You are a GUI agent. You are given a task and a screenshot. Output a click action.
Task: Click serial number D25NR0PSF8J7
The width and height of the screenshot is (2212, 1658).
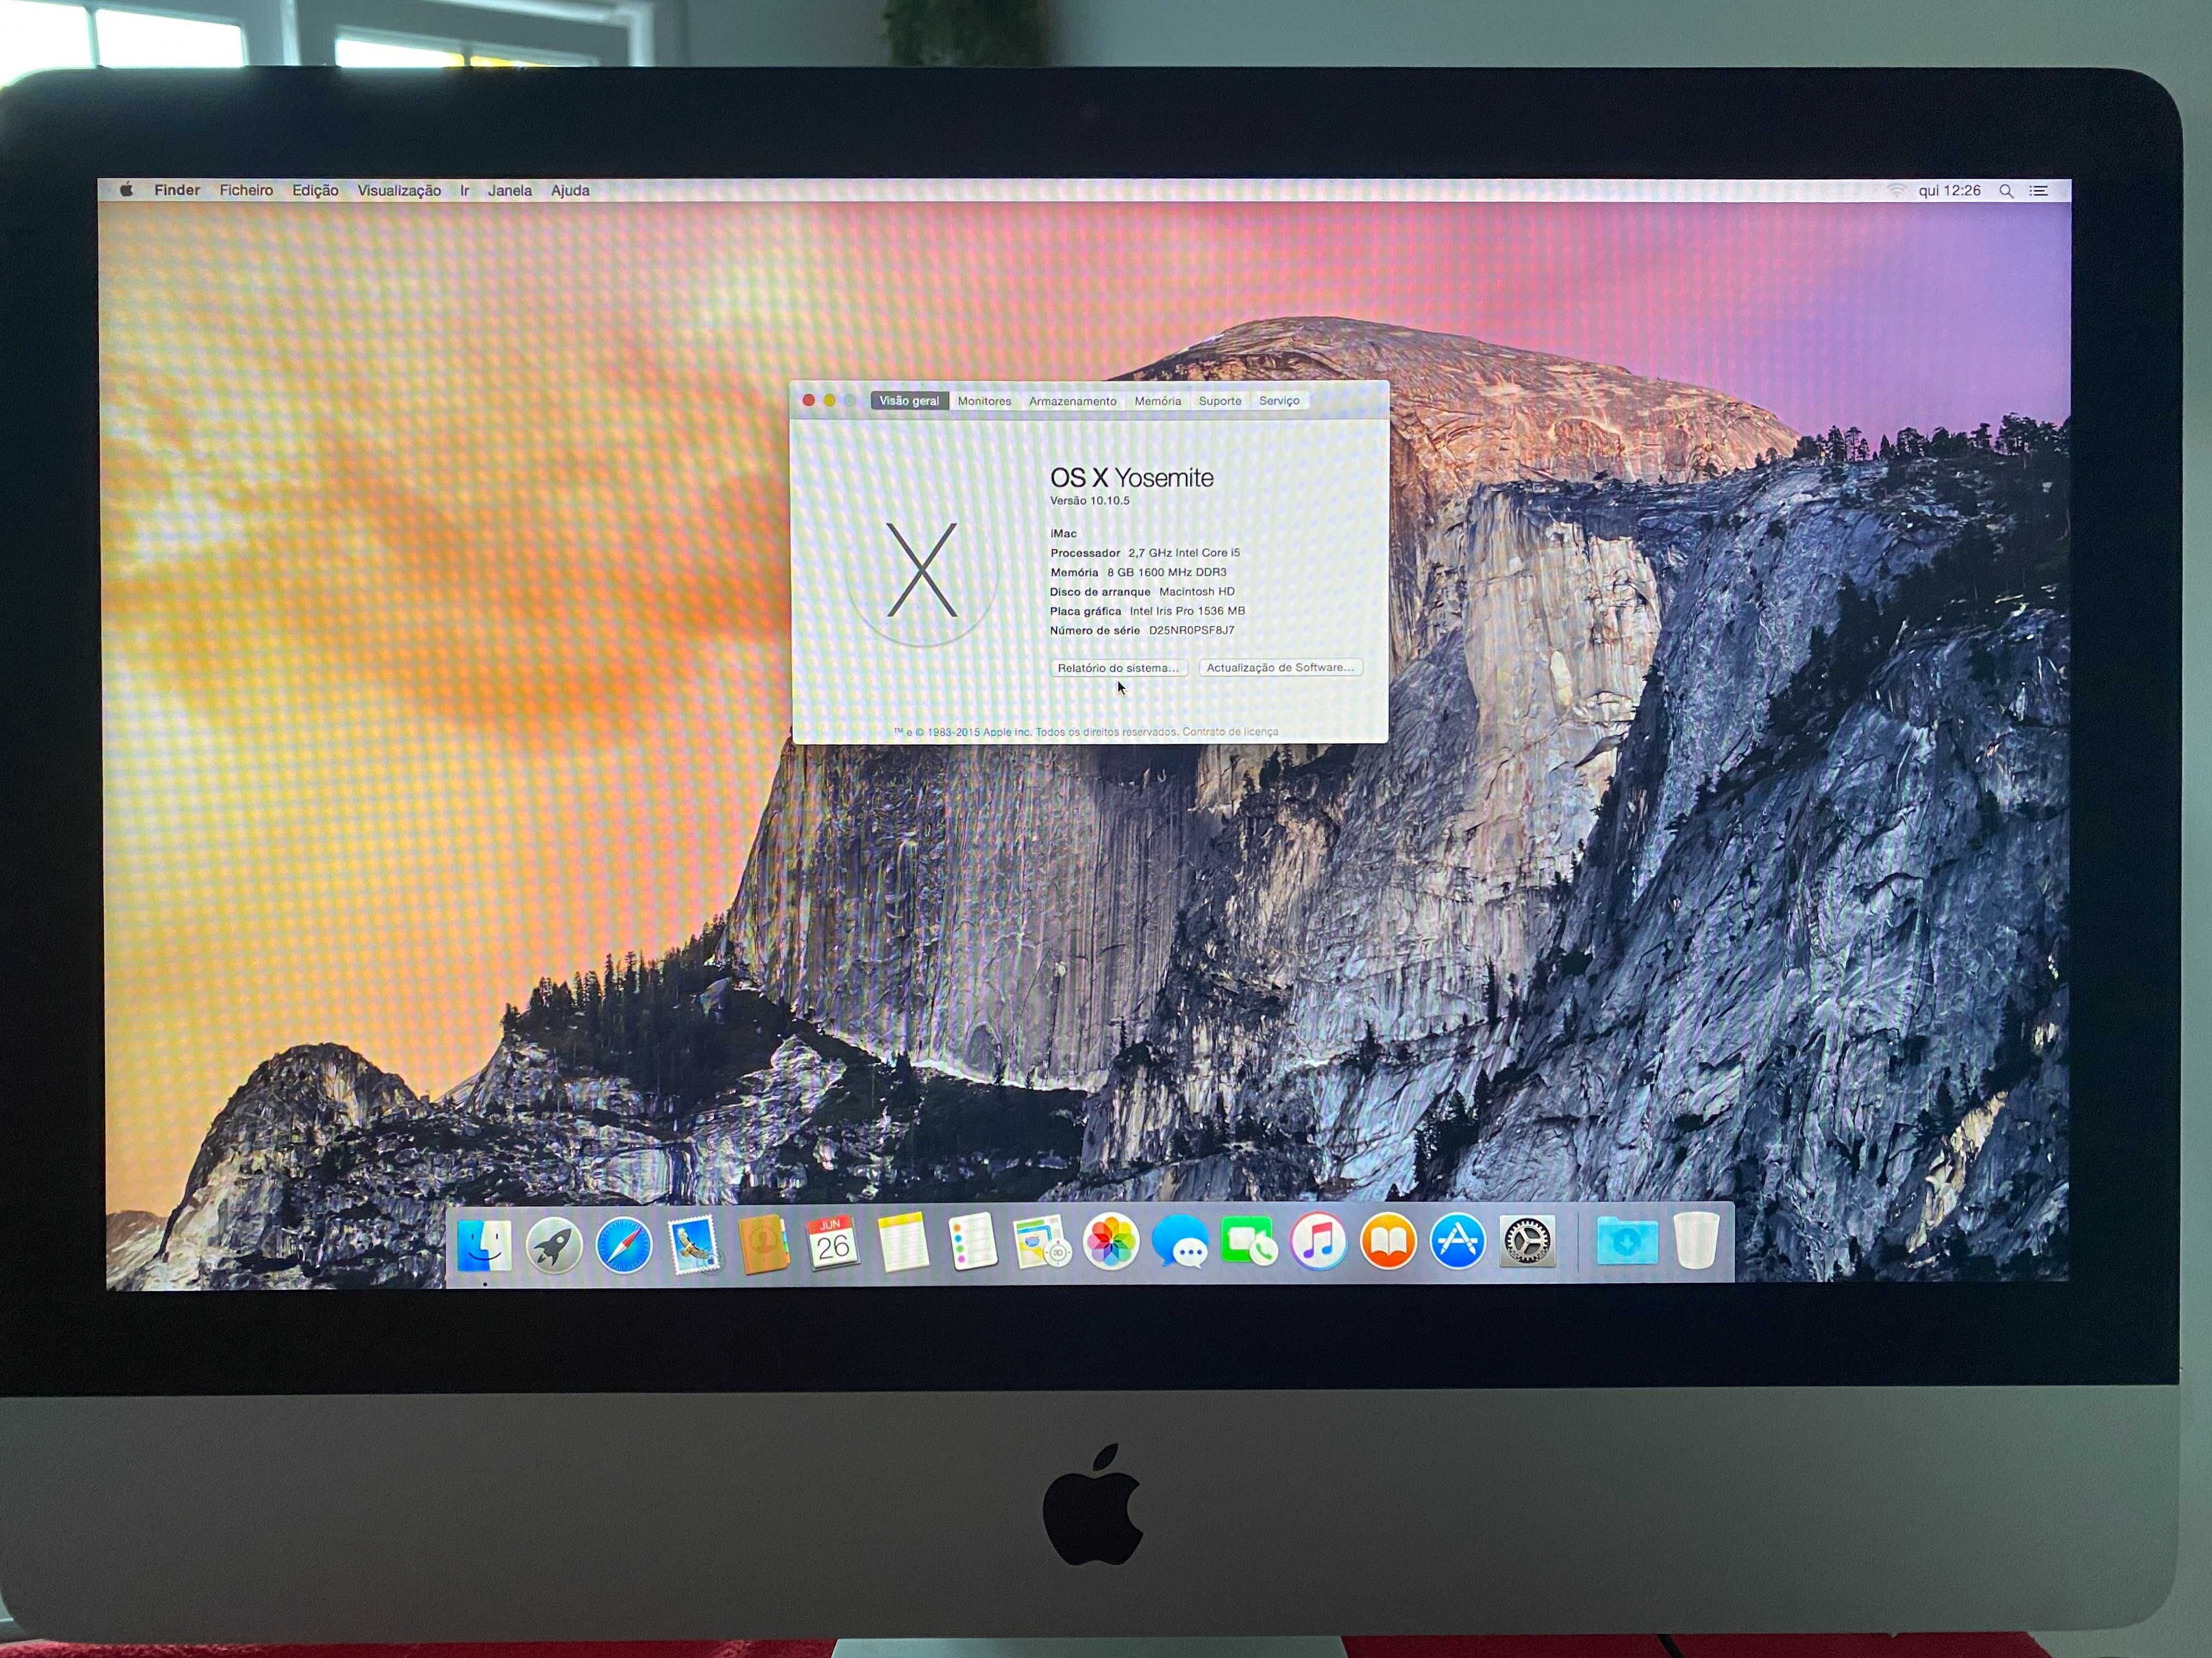1191,631
